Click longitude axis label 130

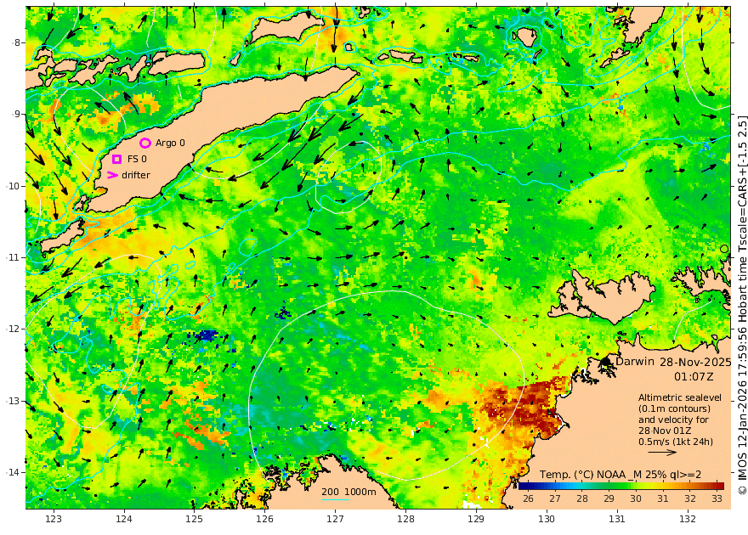point(547,519)
